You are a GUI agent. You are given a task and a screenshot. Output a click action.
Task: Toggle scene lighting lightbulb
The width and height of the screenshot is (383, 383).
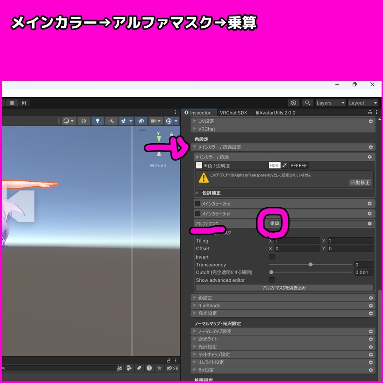(98, 121)
